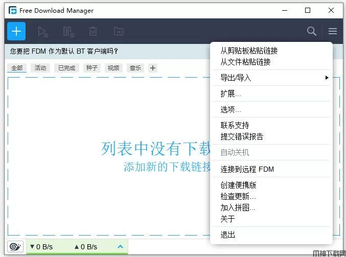Expand the 导出/导入 submenu
Screen dimensions: 346x257
coord(271,78)
